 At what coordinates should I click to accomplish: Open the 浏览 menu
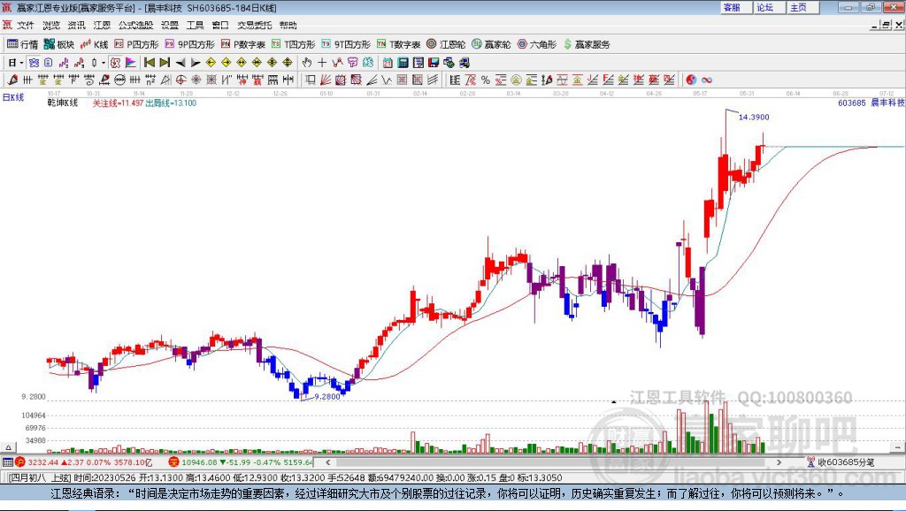50,26
